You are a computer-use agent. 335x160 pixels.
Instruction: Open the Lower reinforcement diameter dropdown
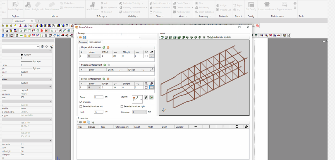(x=100, y=87)
